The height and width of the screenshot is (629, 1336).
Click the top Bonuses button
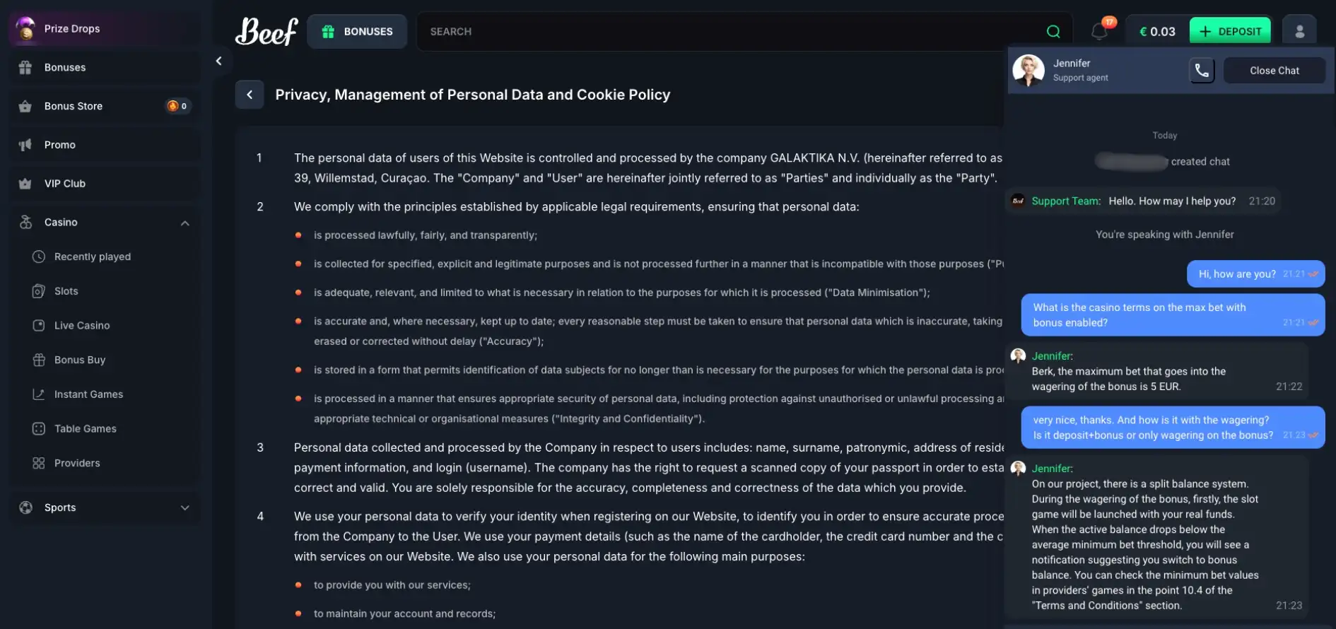(357, 31)
